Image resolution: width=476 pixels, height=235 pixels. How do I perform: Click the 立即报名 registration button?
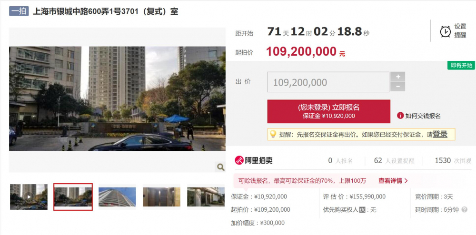coord(329,111)
